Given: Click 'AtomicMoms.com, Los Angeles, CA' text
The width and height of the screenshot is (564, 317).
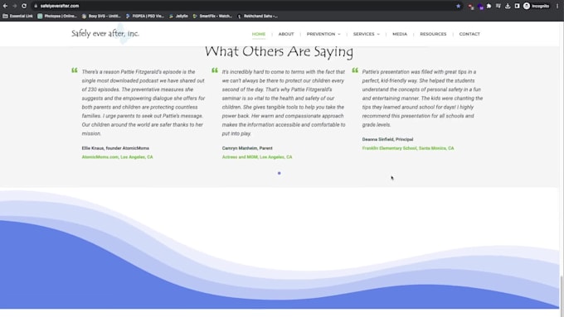Looking at the screenshot, I should [117, 157].
